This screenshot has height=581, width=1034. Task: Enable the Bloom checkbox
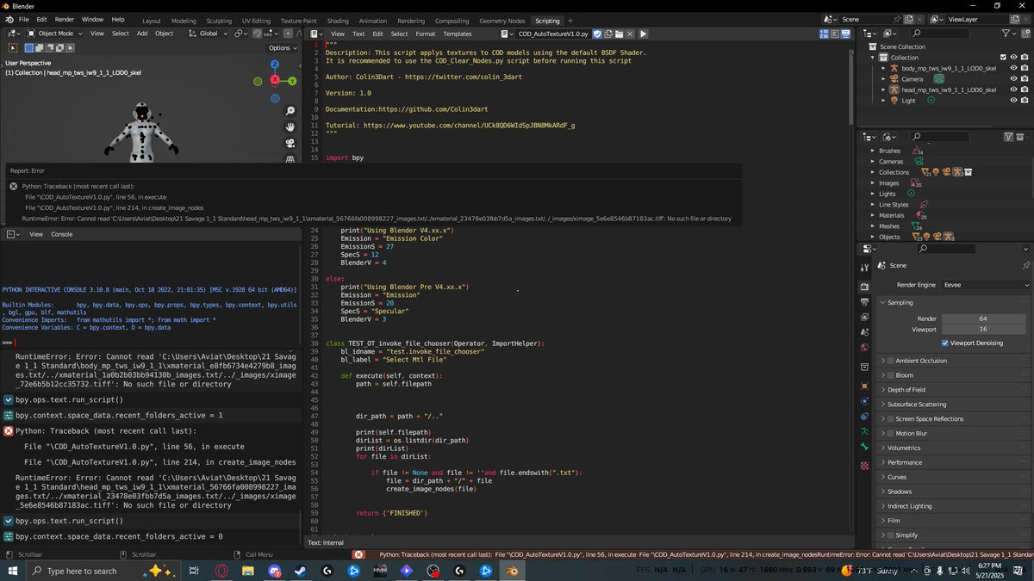[891, 375]
